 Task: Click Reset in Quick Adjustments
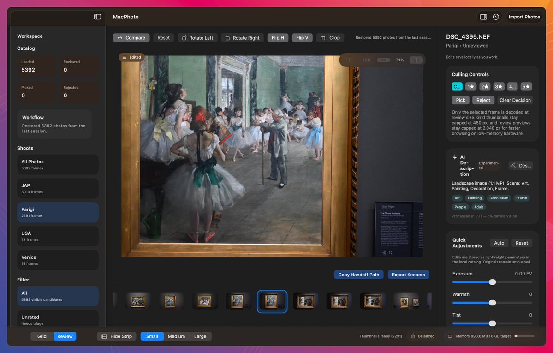tap(522, 243)
